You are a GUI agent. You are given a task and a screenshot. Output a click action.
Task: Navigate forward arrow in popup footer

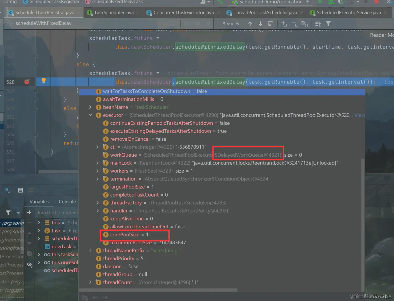105,297
